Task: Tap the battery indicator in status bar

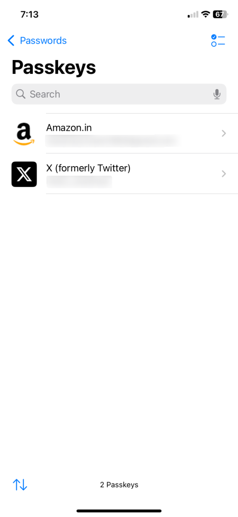Action: click(220, 14)
